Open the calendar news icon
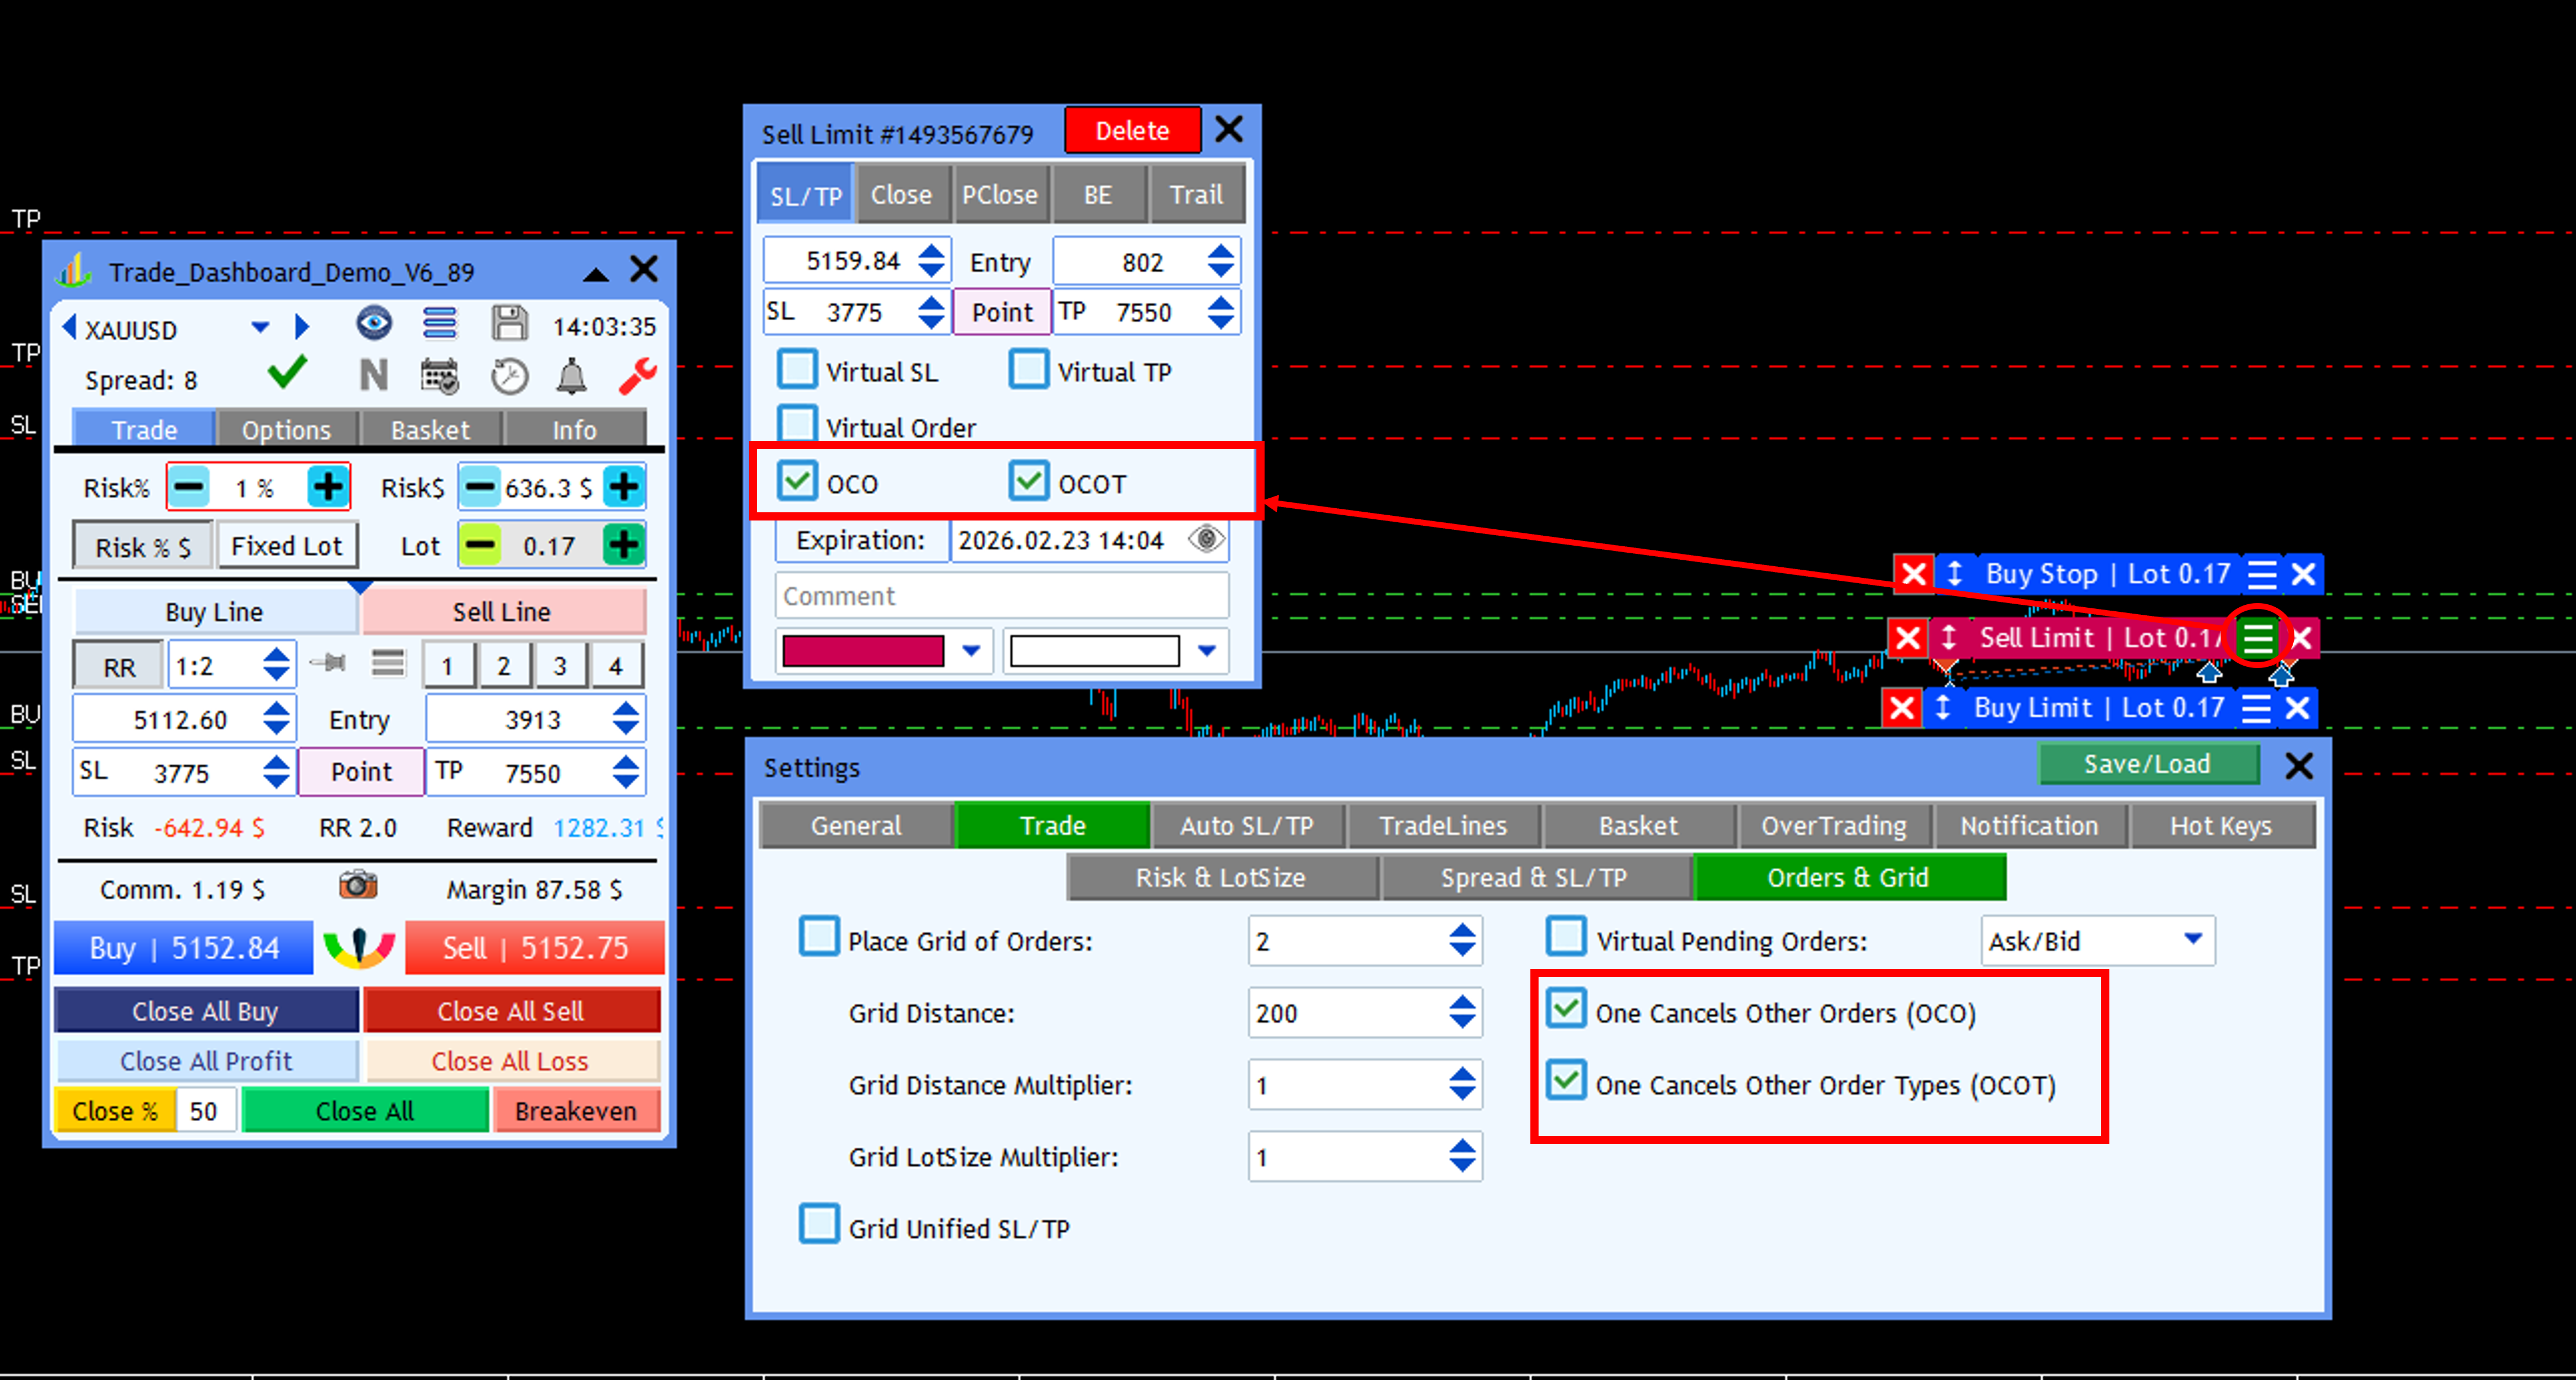 [x=439, y=377]
